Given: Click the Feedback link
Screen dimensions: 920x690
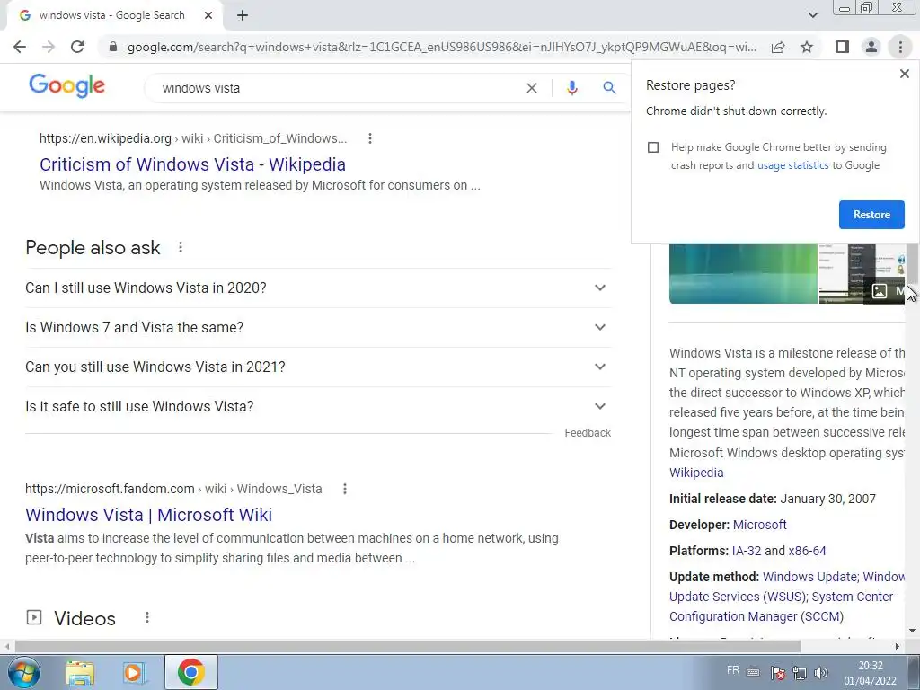Looking at the screenshot, I should (x=588, y=433).
